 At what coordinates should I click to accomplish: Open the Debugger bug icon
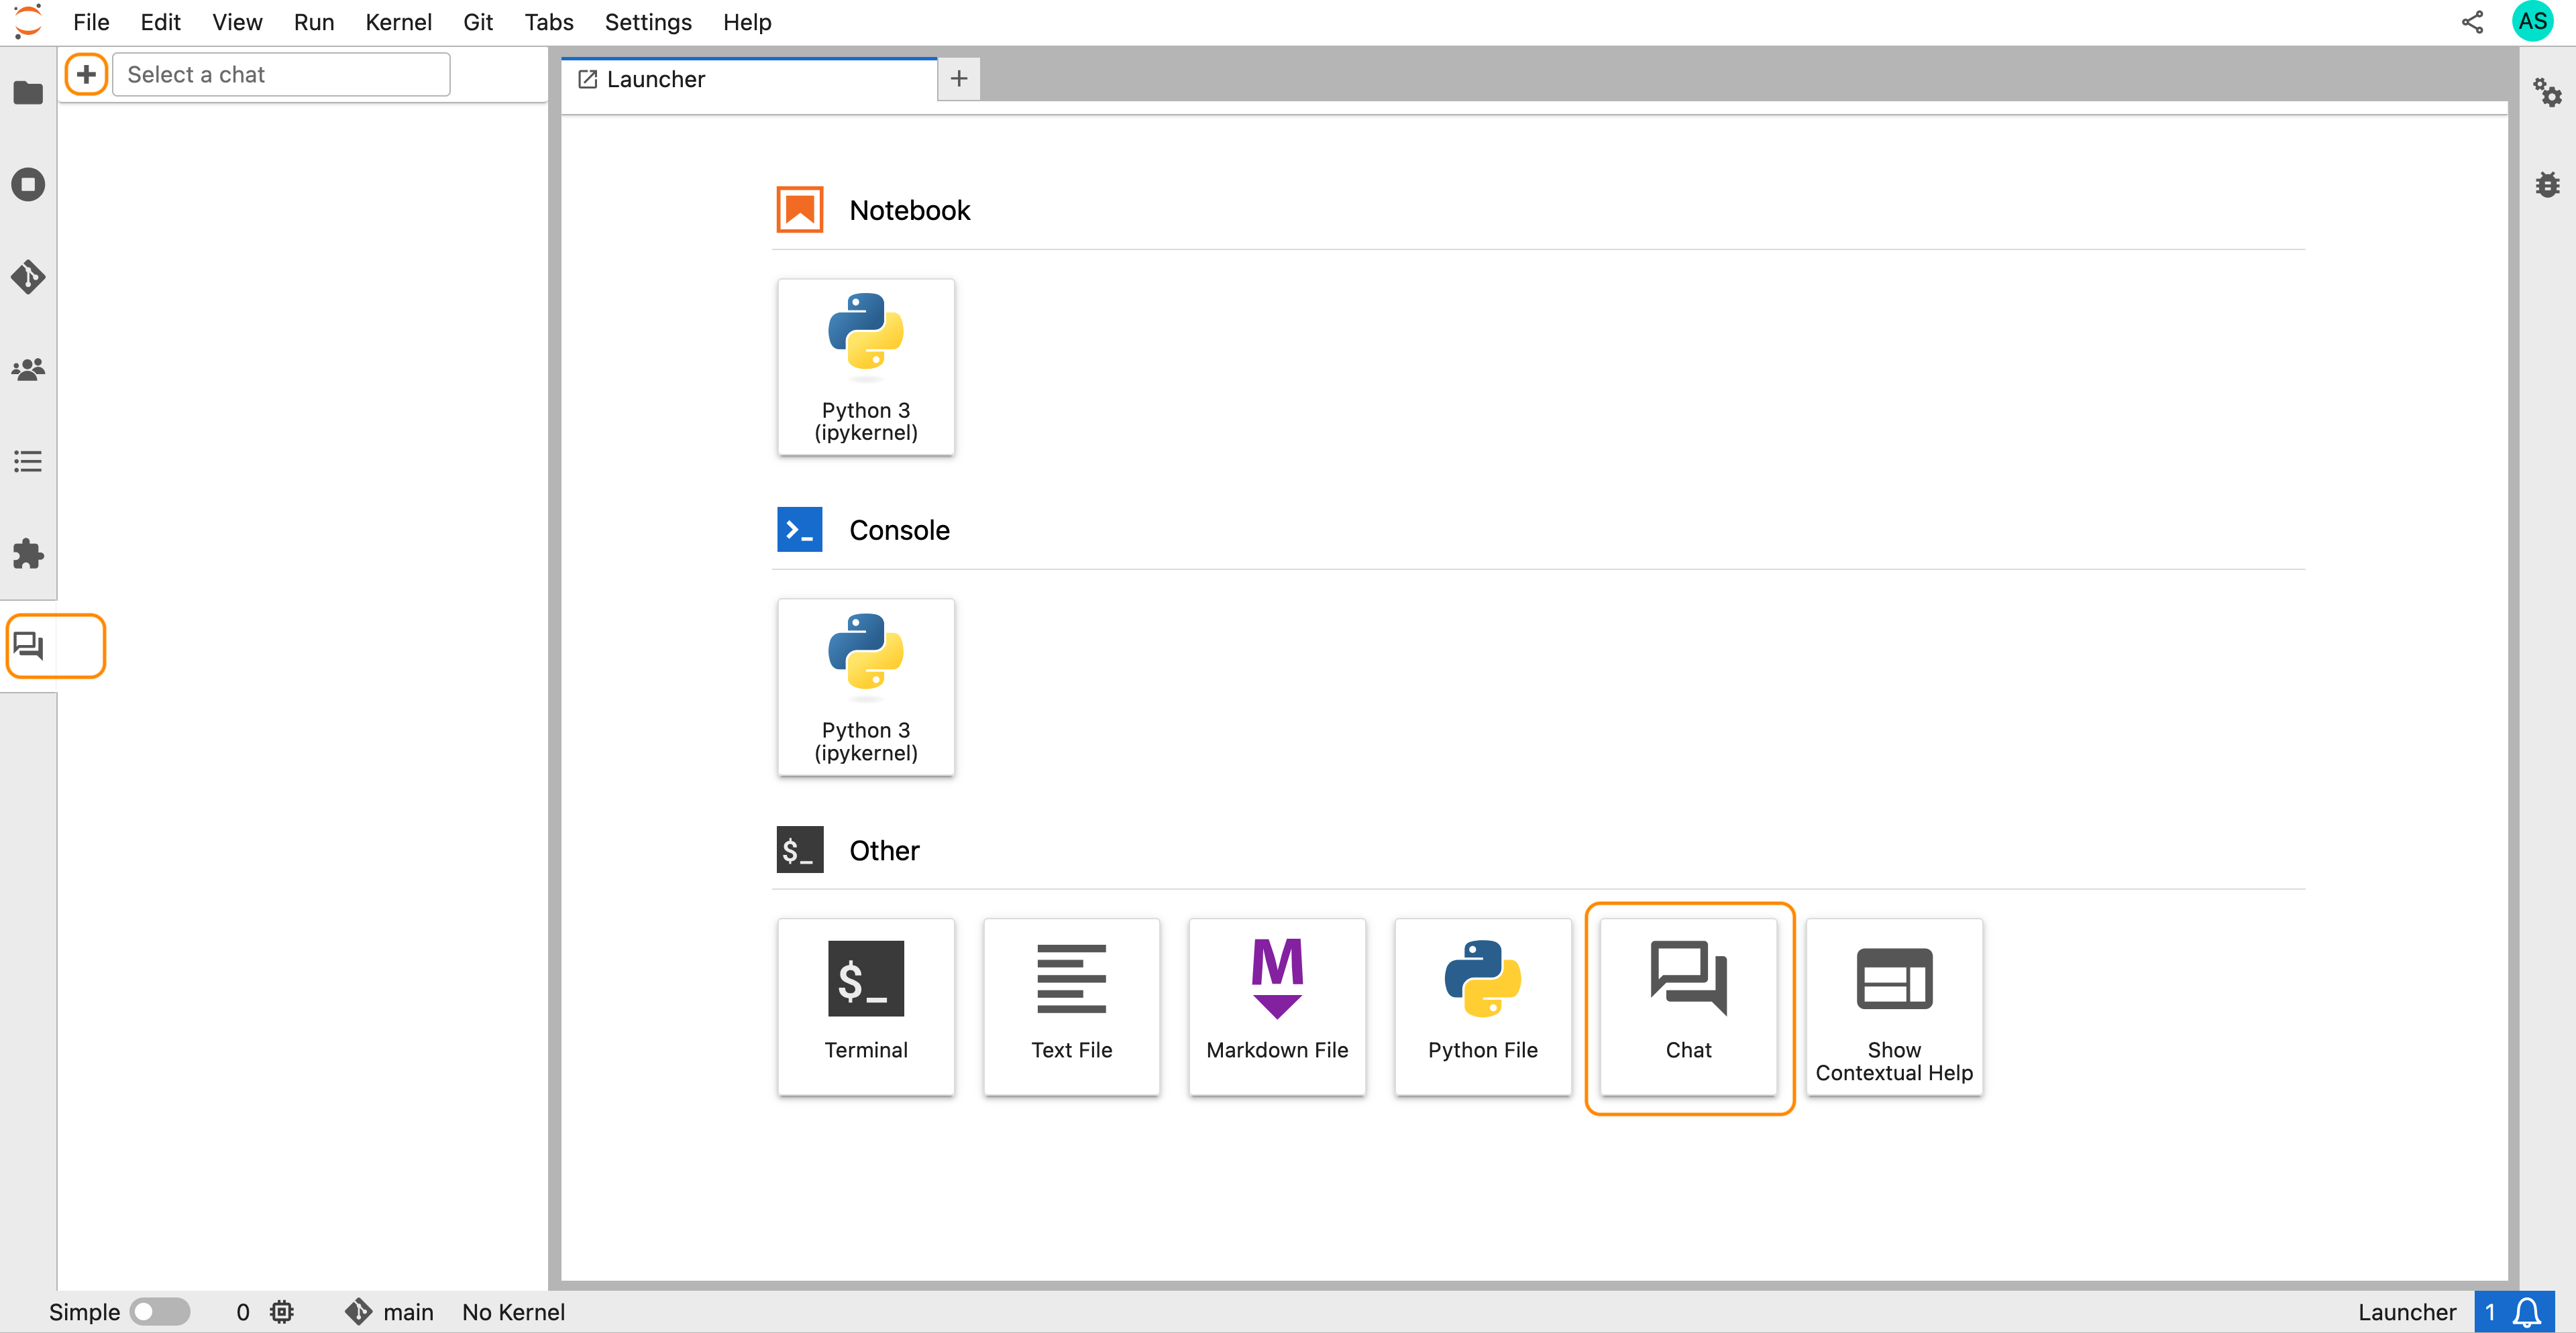pyautogui.click(x=2547, y=185)
